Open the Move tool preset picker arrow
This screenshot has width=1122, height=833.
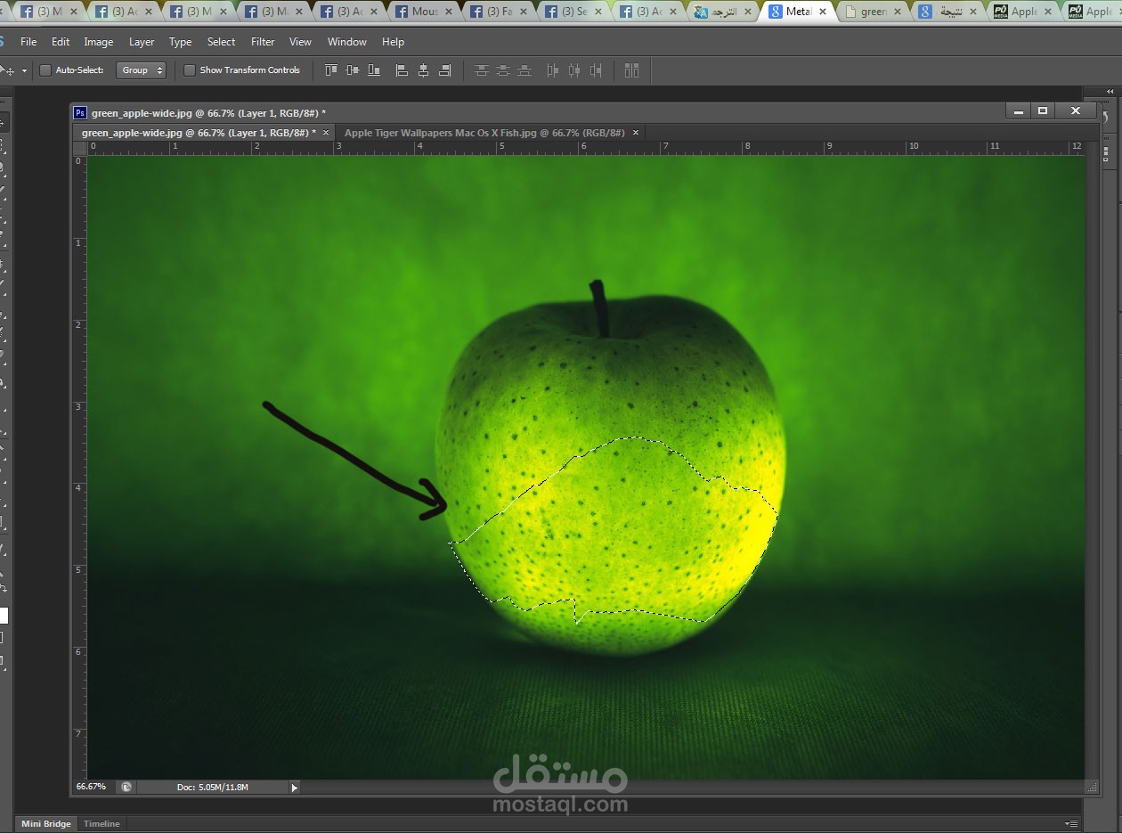click(24, 70)
